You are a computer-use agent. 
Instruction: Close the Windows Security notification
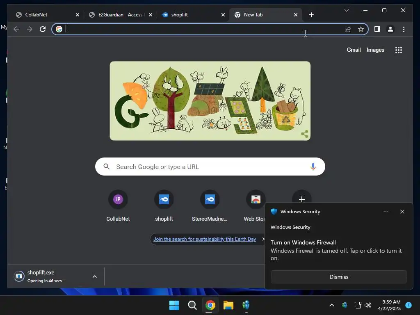point(402,212)
